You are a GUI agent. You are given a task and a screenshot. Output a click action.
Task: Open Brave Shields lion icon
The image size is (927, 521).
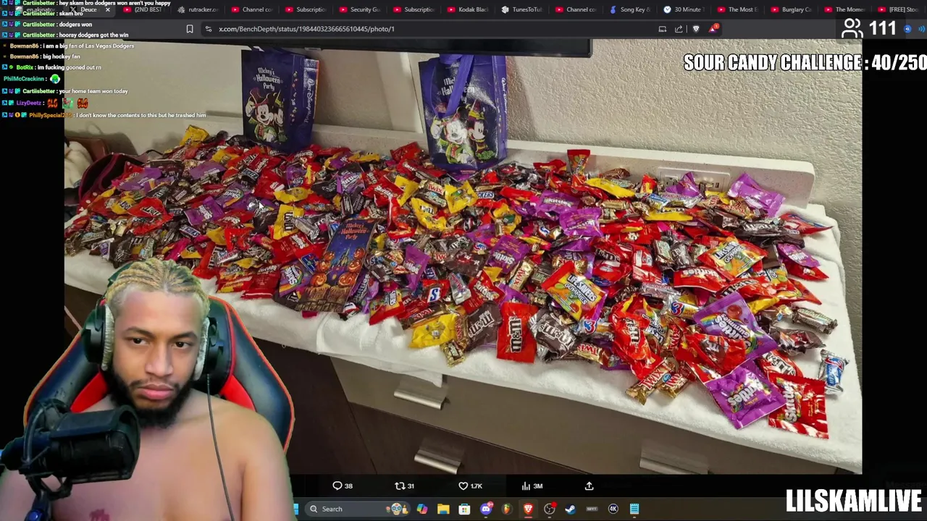tap(697, 29)
